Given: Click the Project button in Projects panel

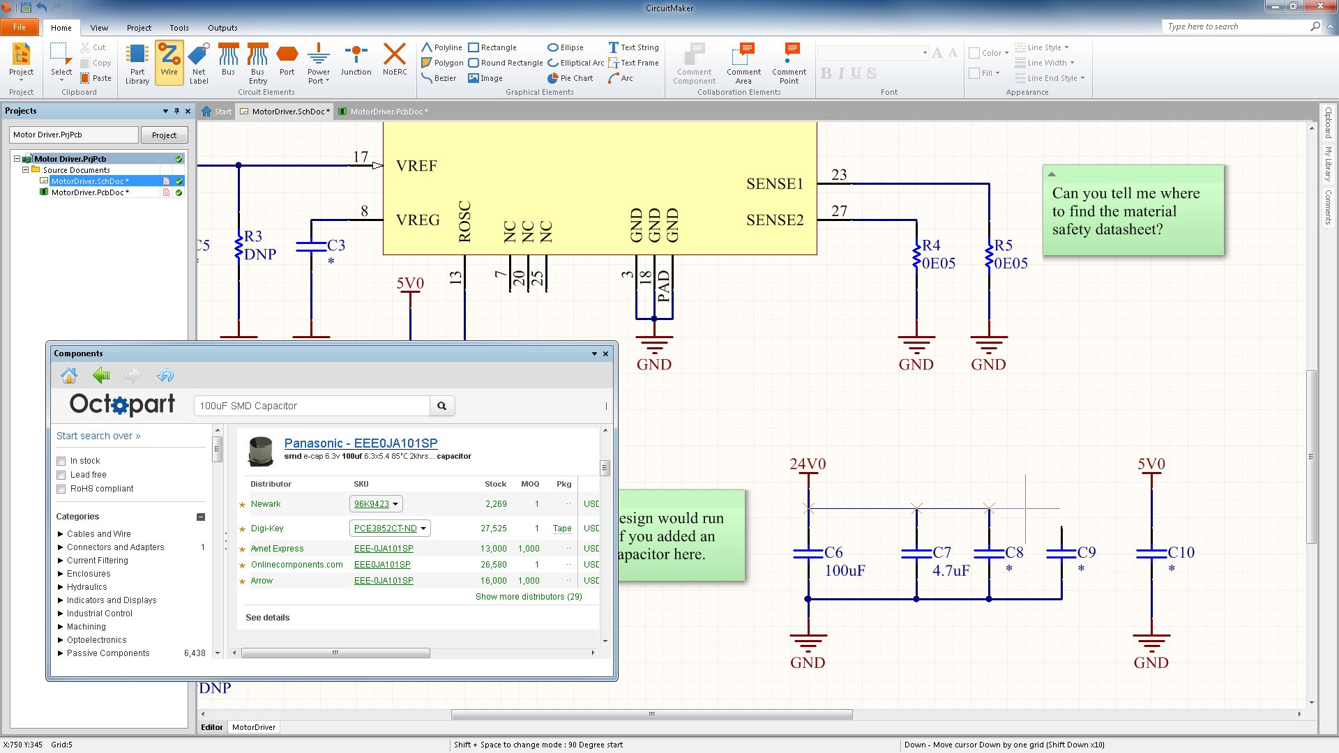Looking at the screenshot, I should pyautogui.click(x=164, y=135).
